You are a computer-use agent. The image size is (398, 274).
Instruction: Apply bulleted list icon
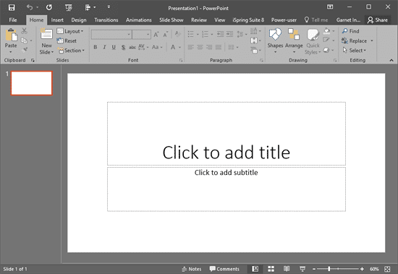[190, 34]
